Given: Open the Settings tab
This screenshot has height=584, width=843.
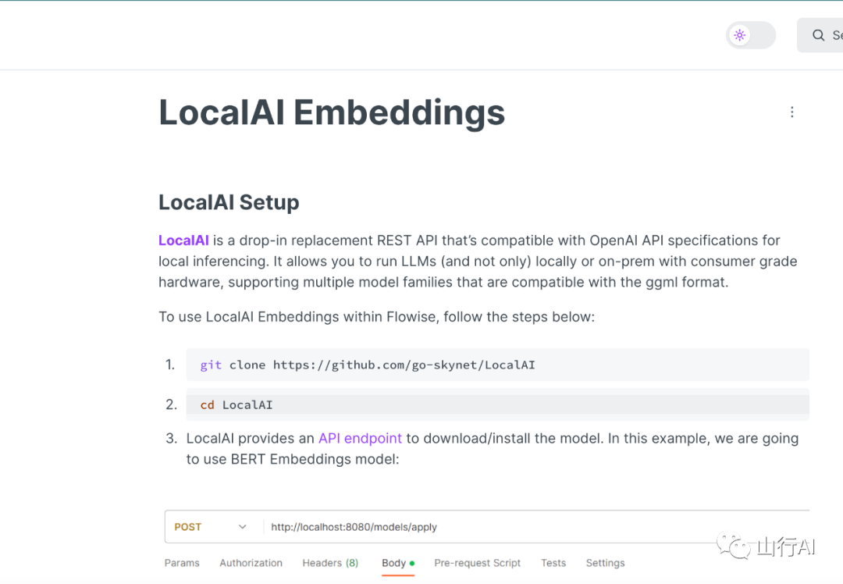Looking at the screenshot, I should 606,563.
